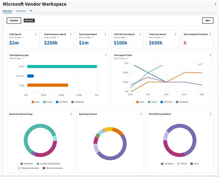The image size is (220, 177).
Task: Toggle Perpetual Licenses legend entry
Action: pos(28,168)
